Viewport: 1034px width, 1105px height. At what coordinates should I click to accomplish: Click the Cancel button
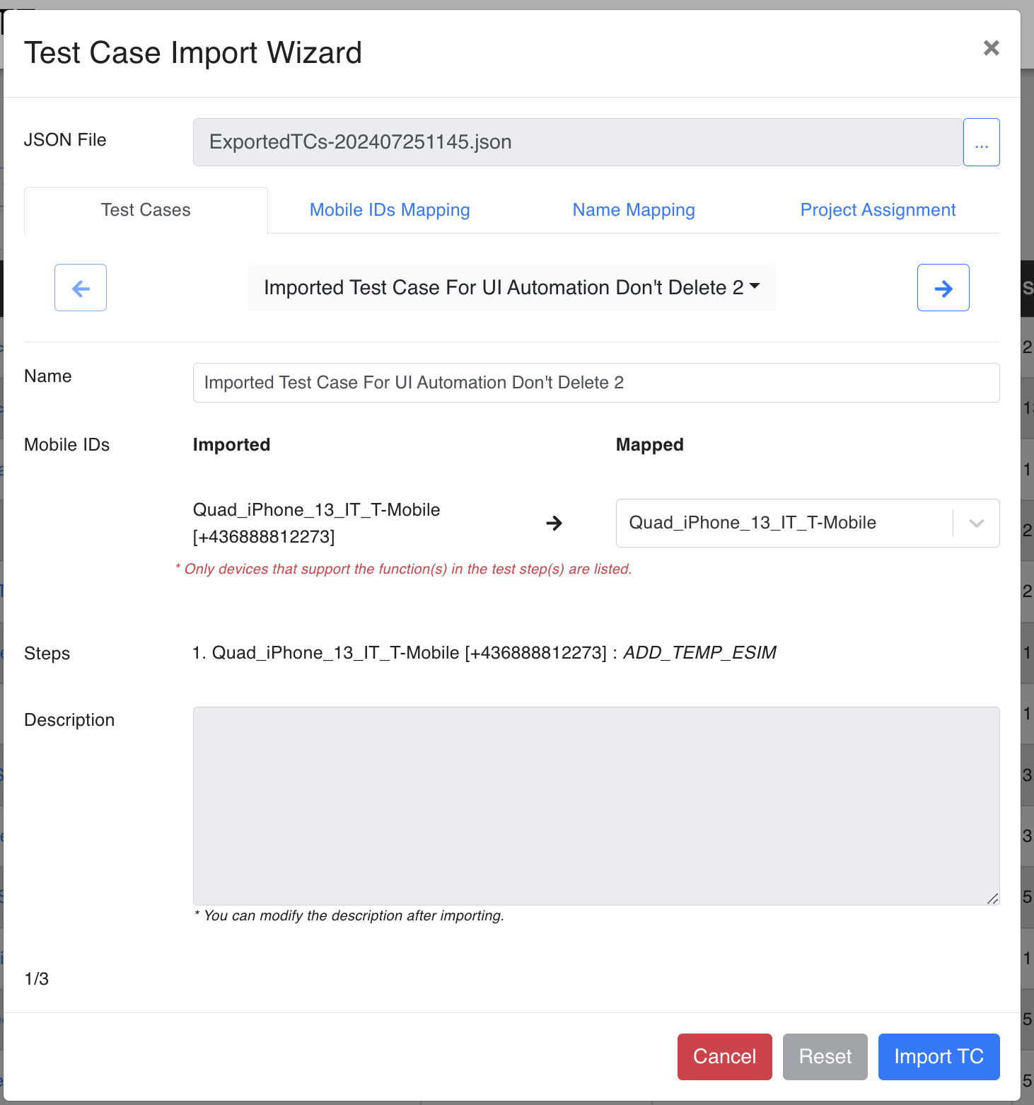click(x=724, y=1057)
